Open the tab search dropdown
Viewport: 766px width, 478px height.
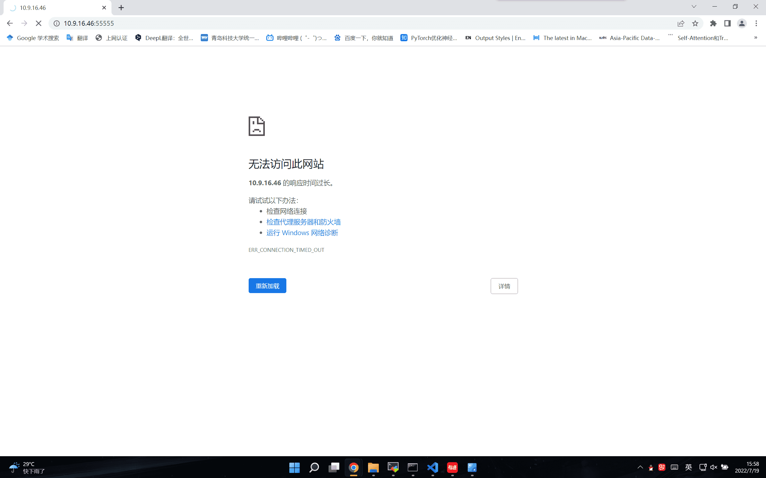tap(694, 7)
